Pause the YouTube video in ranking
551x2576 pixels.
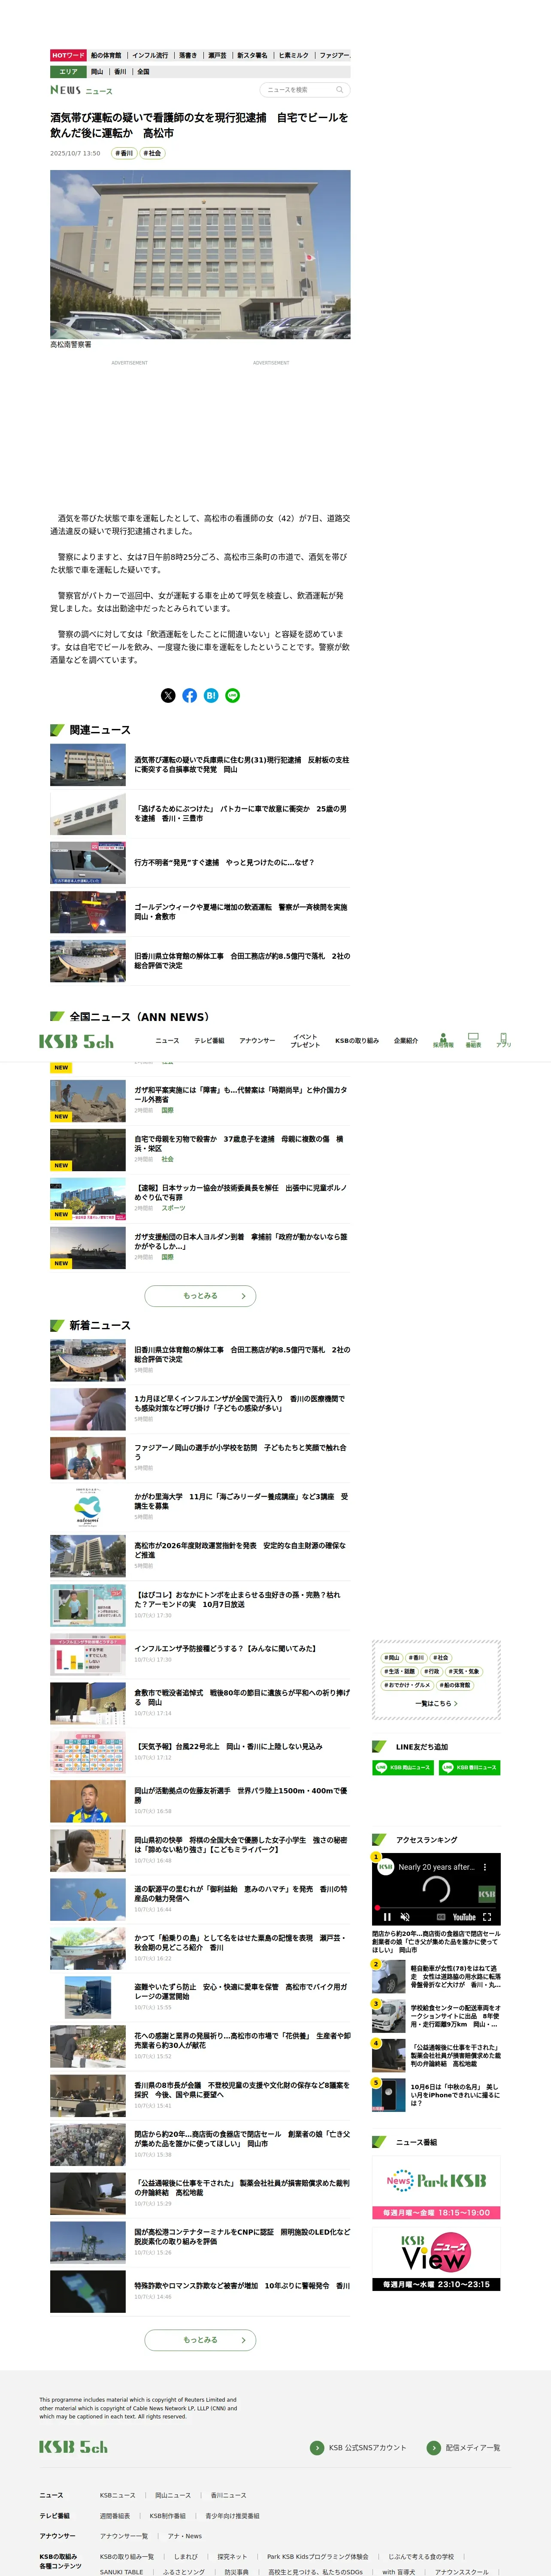[387, 1917]
